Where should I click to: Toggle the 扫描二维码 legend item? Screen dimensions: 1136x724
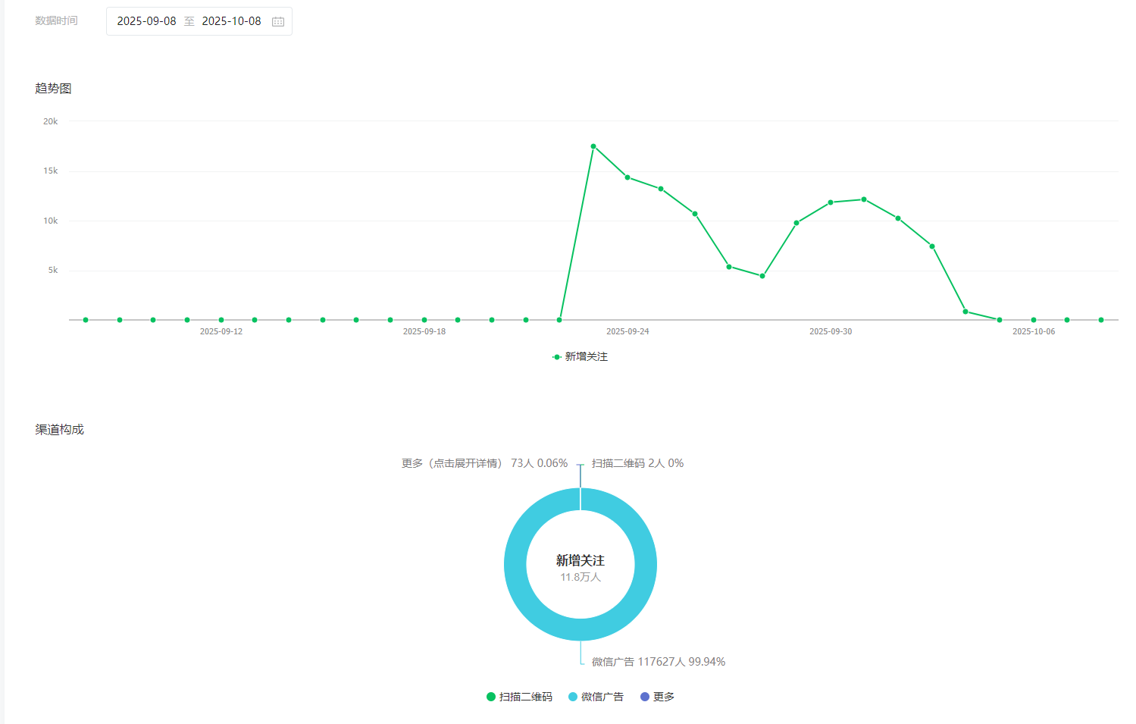click(519, 697)
